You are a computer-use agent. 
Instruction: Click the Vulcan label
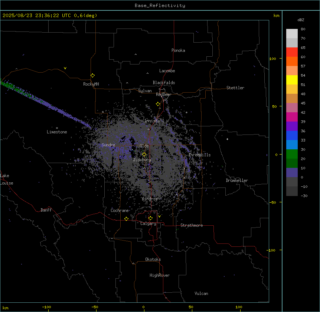pos(202,293)
